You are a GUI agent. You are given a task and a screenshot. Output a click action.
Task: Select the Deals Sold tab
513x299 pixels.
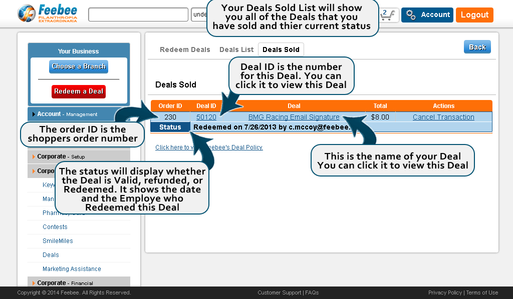pyautogui.click(x=281, y=49)
